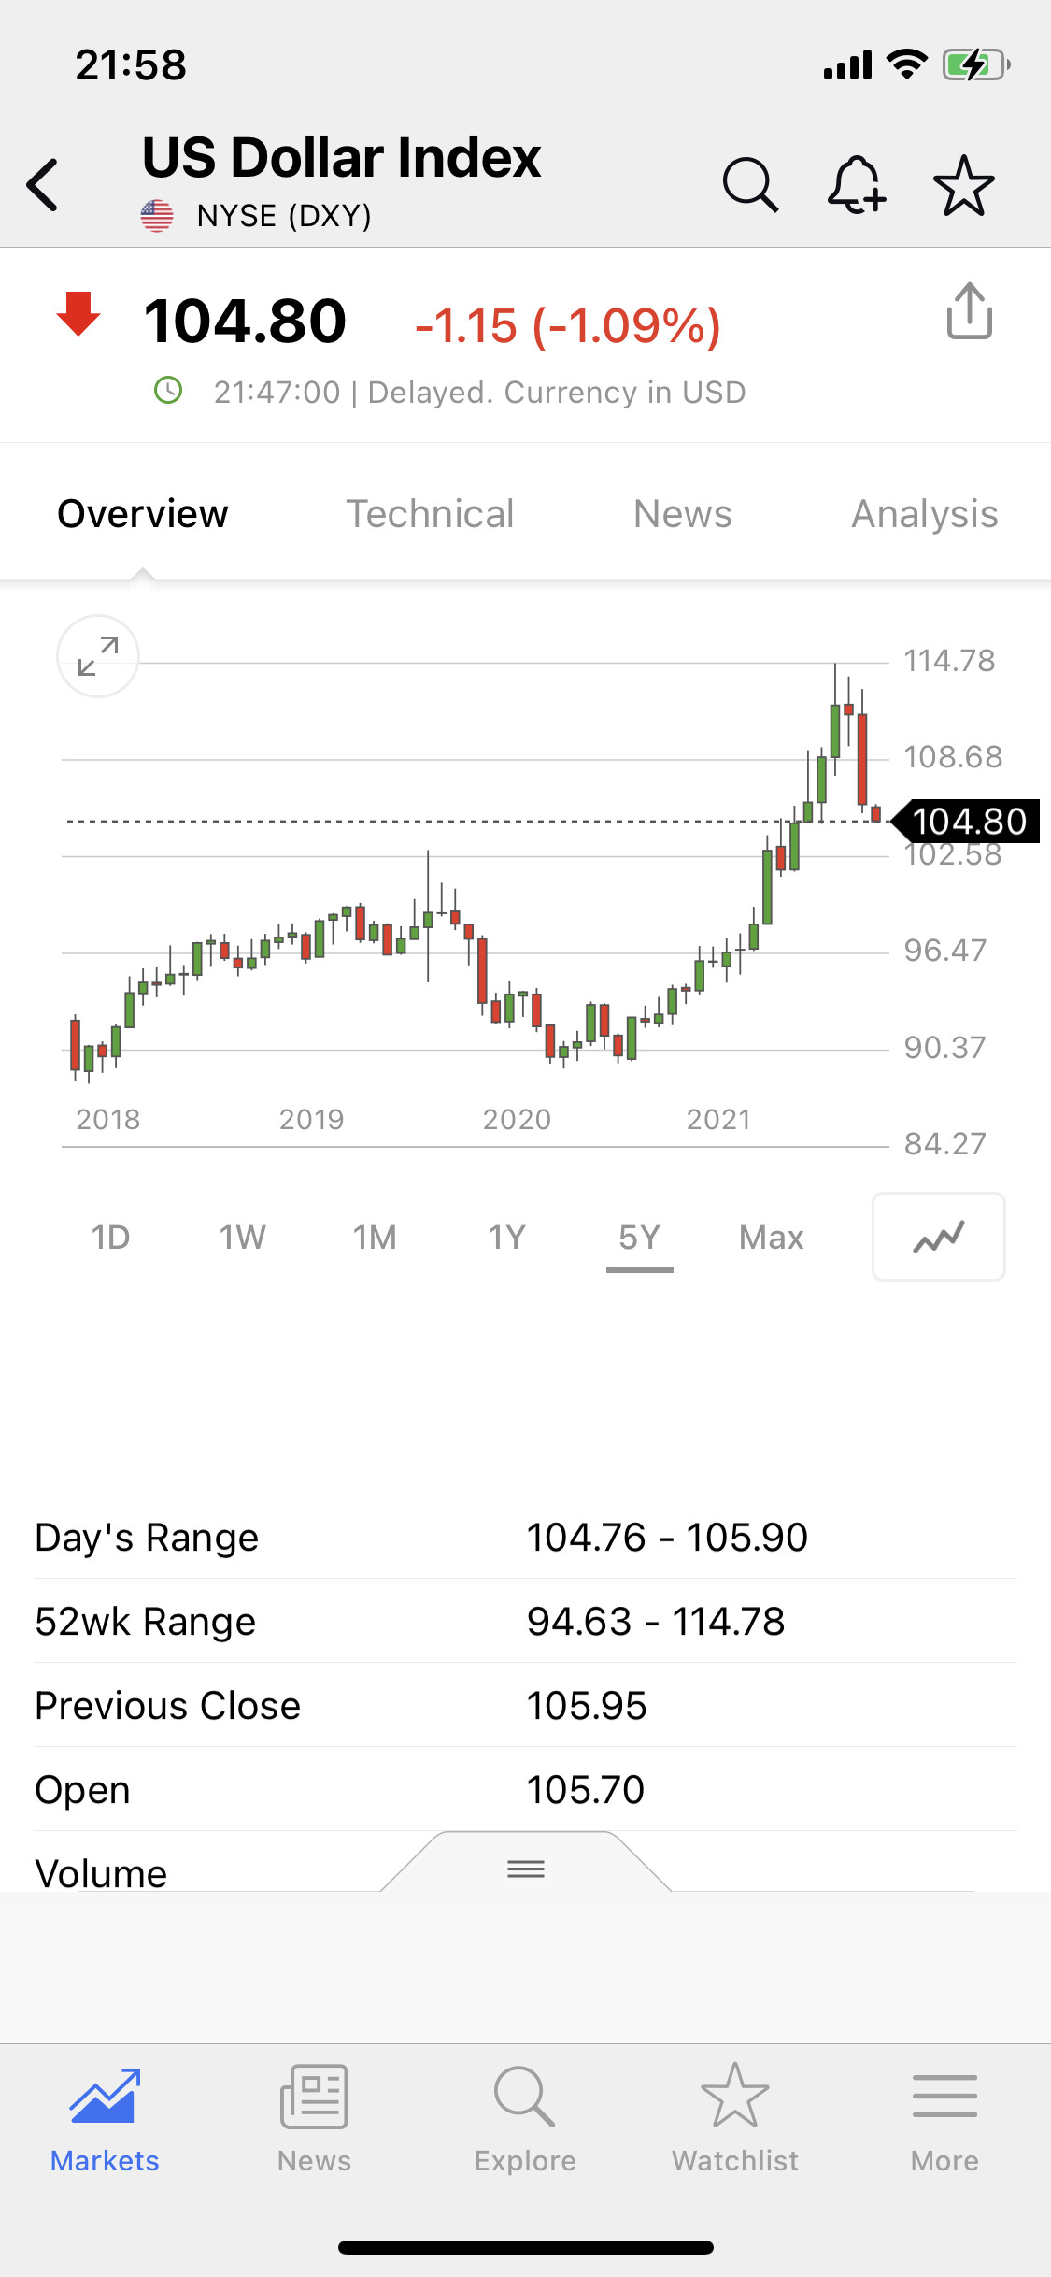Open search with the magnifier icon
The width and height of the screenshot is (1051, 2277).
[x=750, y=184]
